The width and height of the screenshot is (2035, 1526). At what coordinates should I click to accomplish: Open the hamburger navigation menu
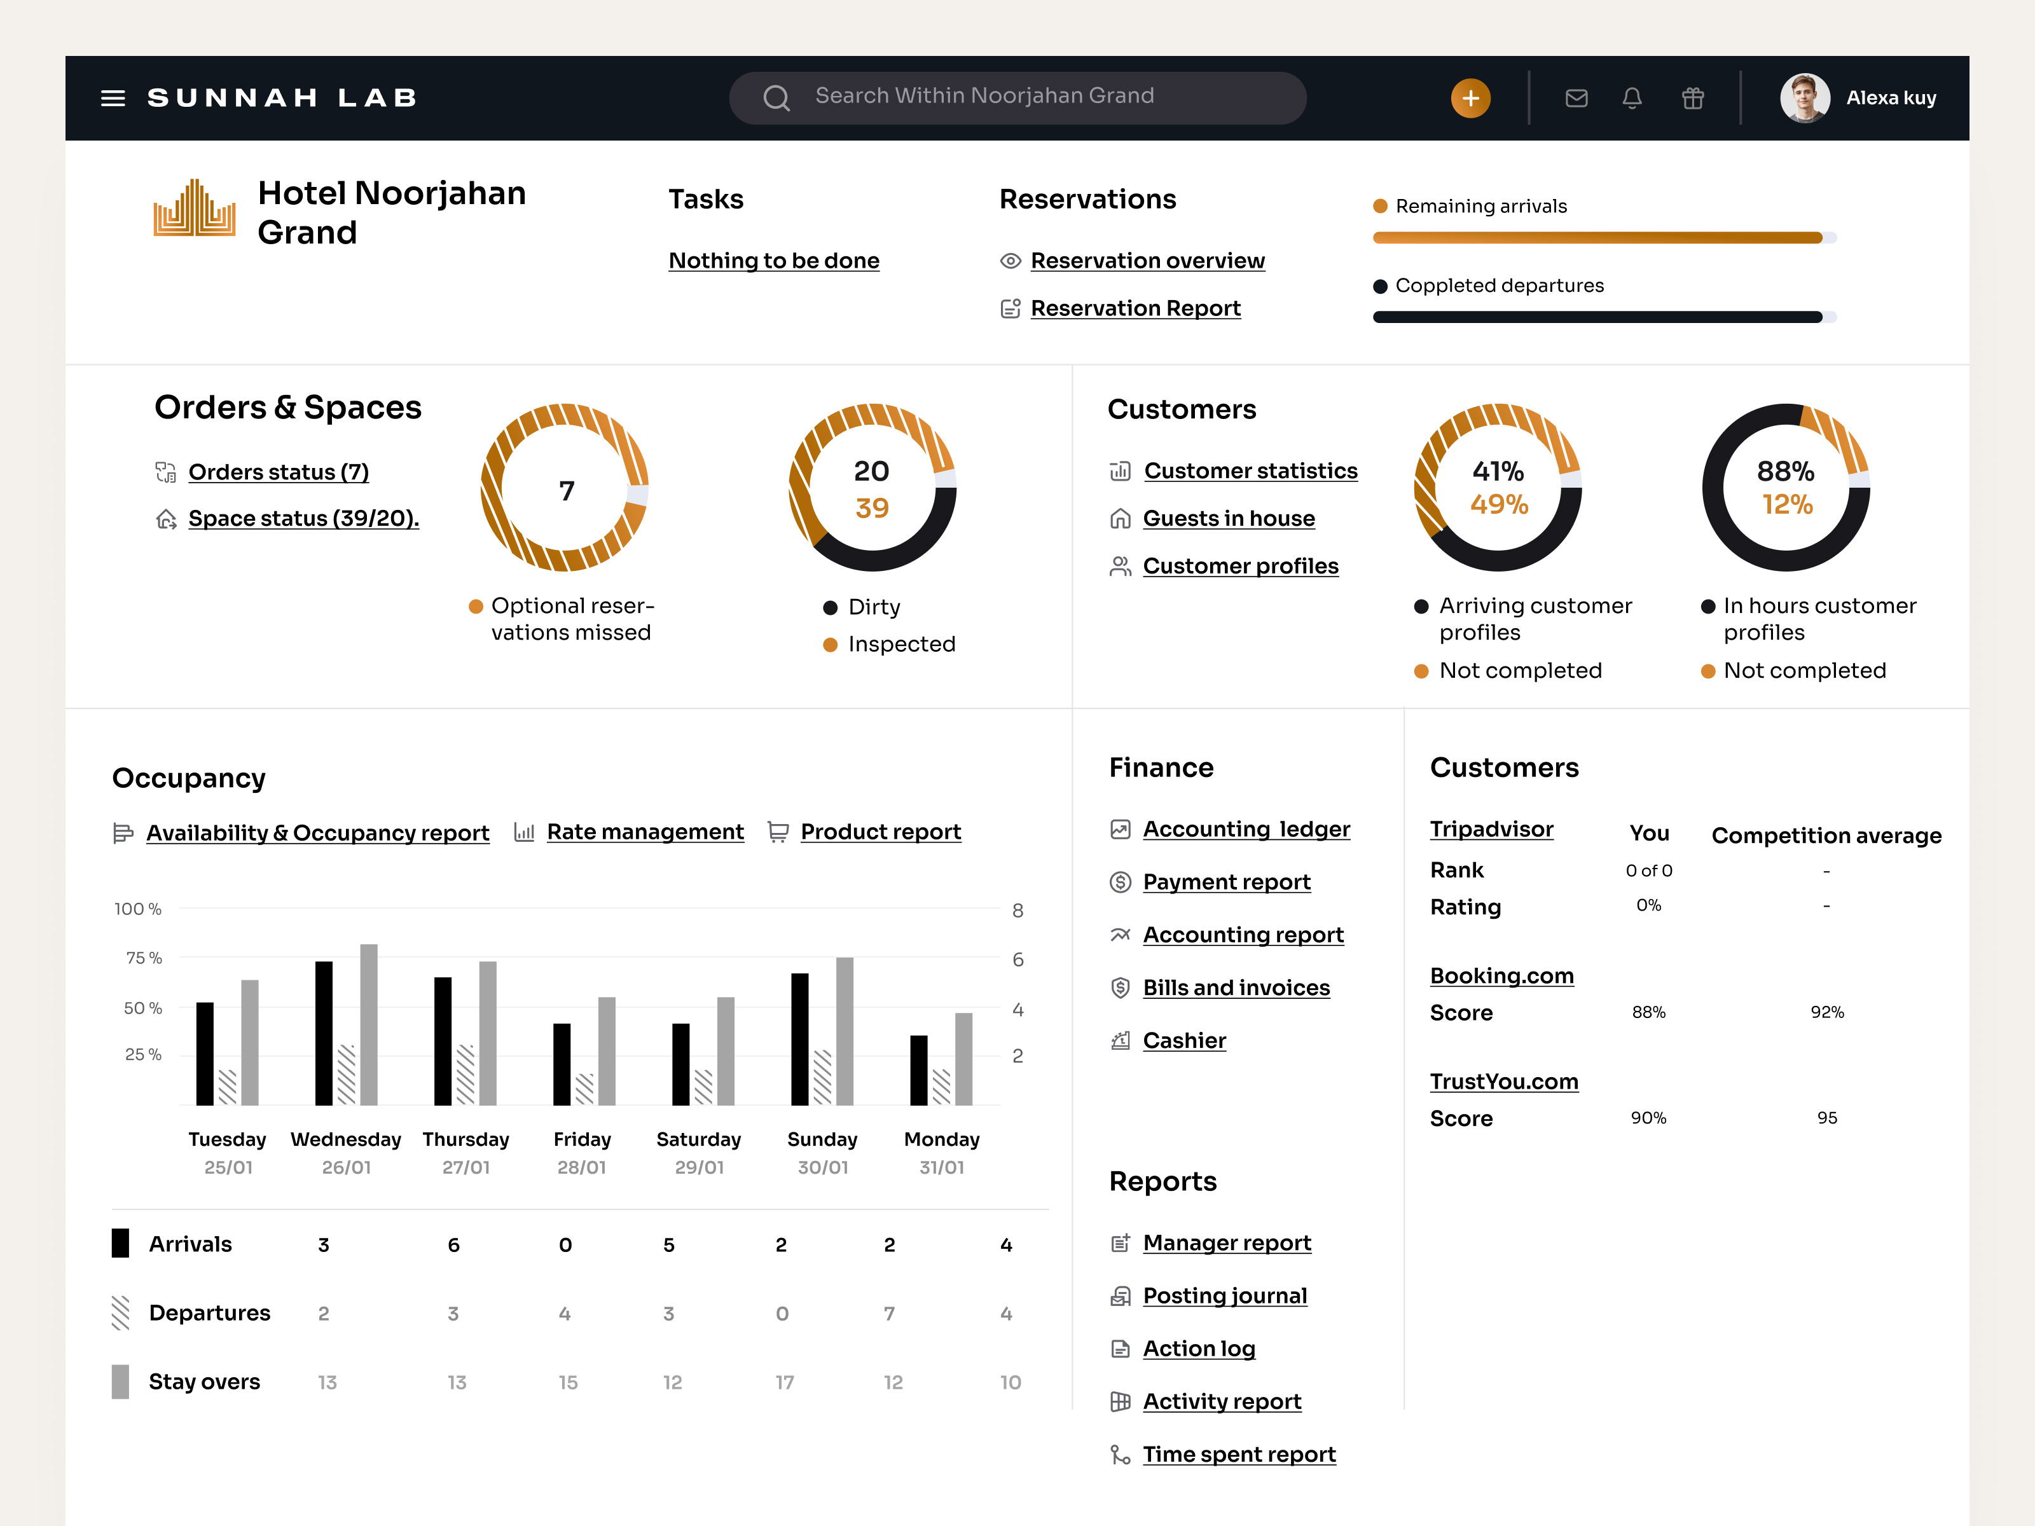click(x=112, y=97)
